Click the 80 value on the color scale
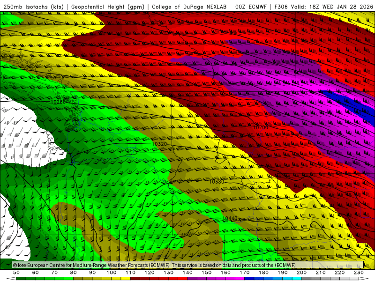 pyautogui.click(x=74, y=273)
